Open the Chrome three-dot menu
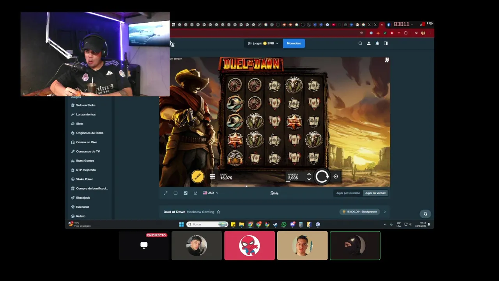This screenshot has height=281, width=499. pyautogui.click(x=430, y=33)
